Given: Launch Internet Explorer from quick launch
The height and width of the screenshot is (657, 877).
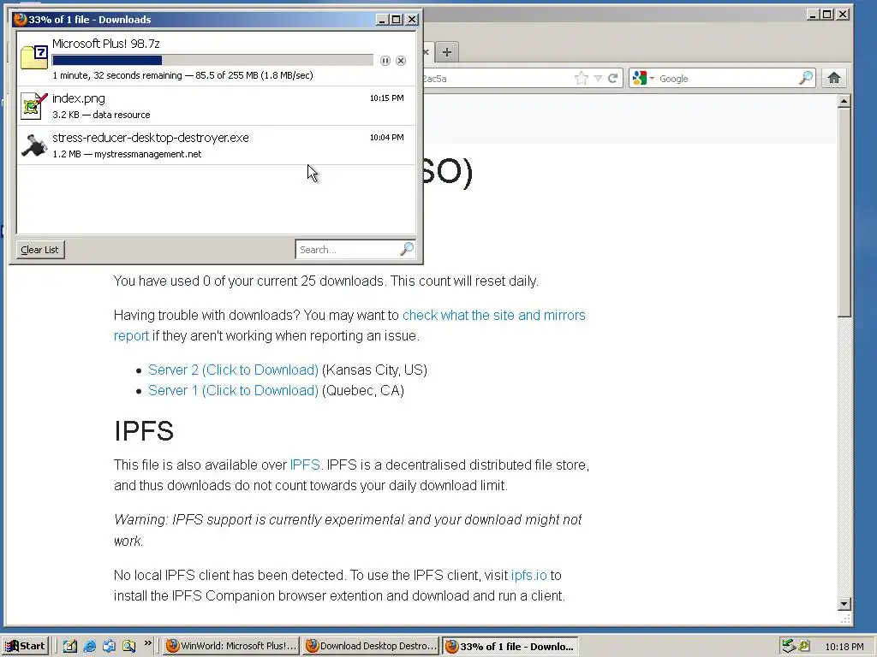Looking at the screenshot, I should point(89,646).
